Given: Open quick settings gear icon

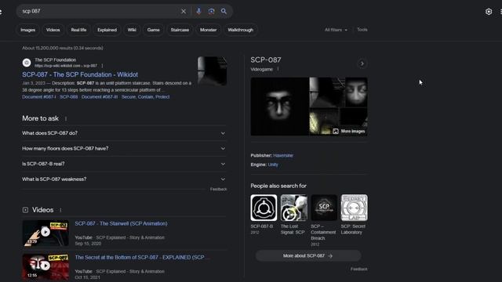Looking at the screenshot, I should pyautogui.click(x=489, y=12).
